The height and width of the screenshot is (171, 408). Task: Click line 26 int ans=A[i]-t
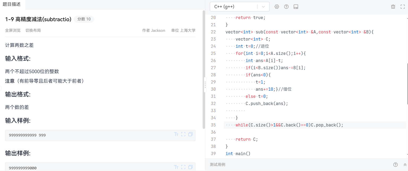click(x=264, y=60)
